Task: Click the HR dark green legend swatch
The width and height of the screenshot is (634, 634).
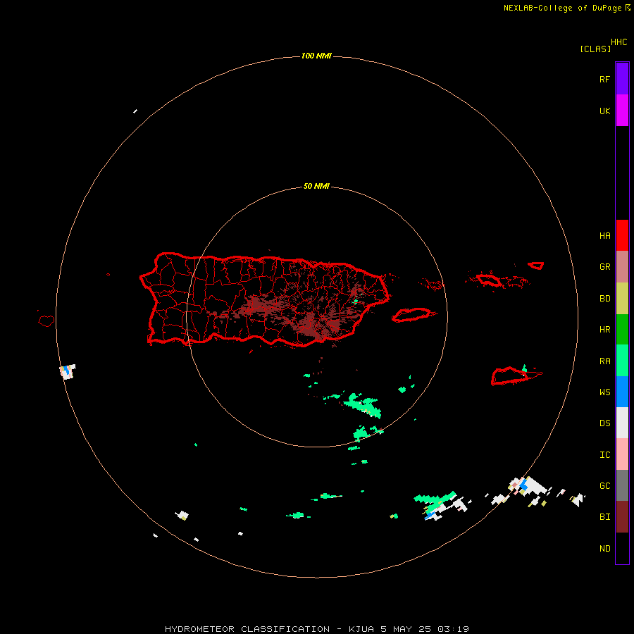Action: (622, 330)
